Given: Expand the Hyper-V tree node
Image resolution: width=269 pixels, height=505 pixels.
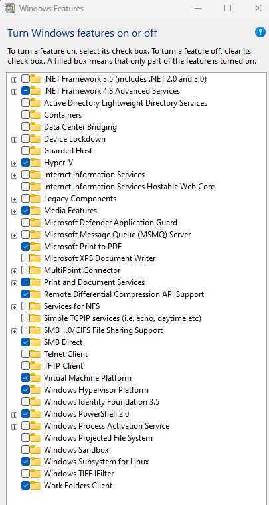Looking at the screenshot, I should (14, 163).
